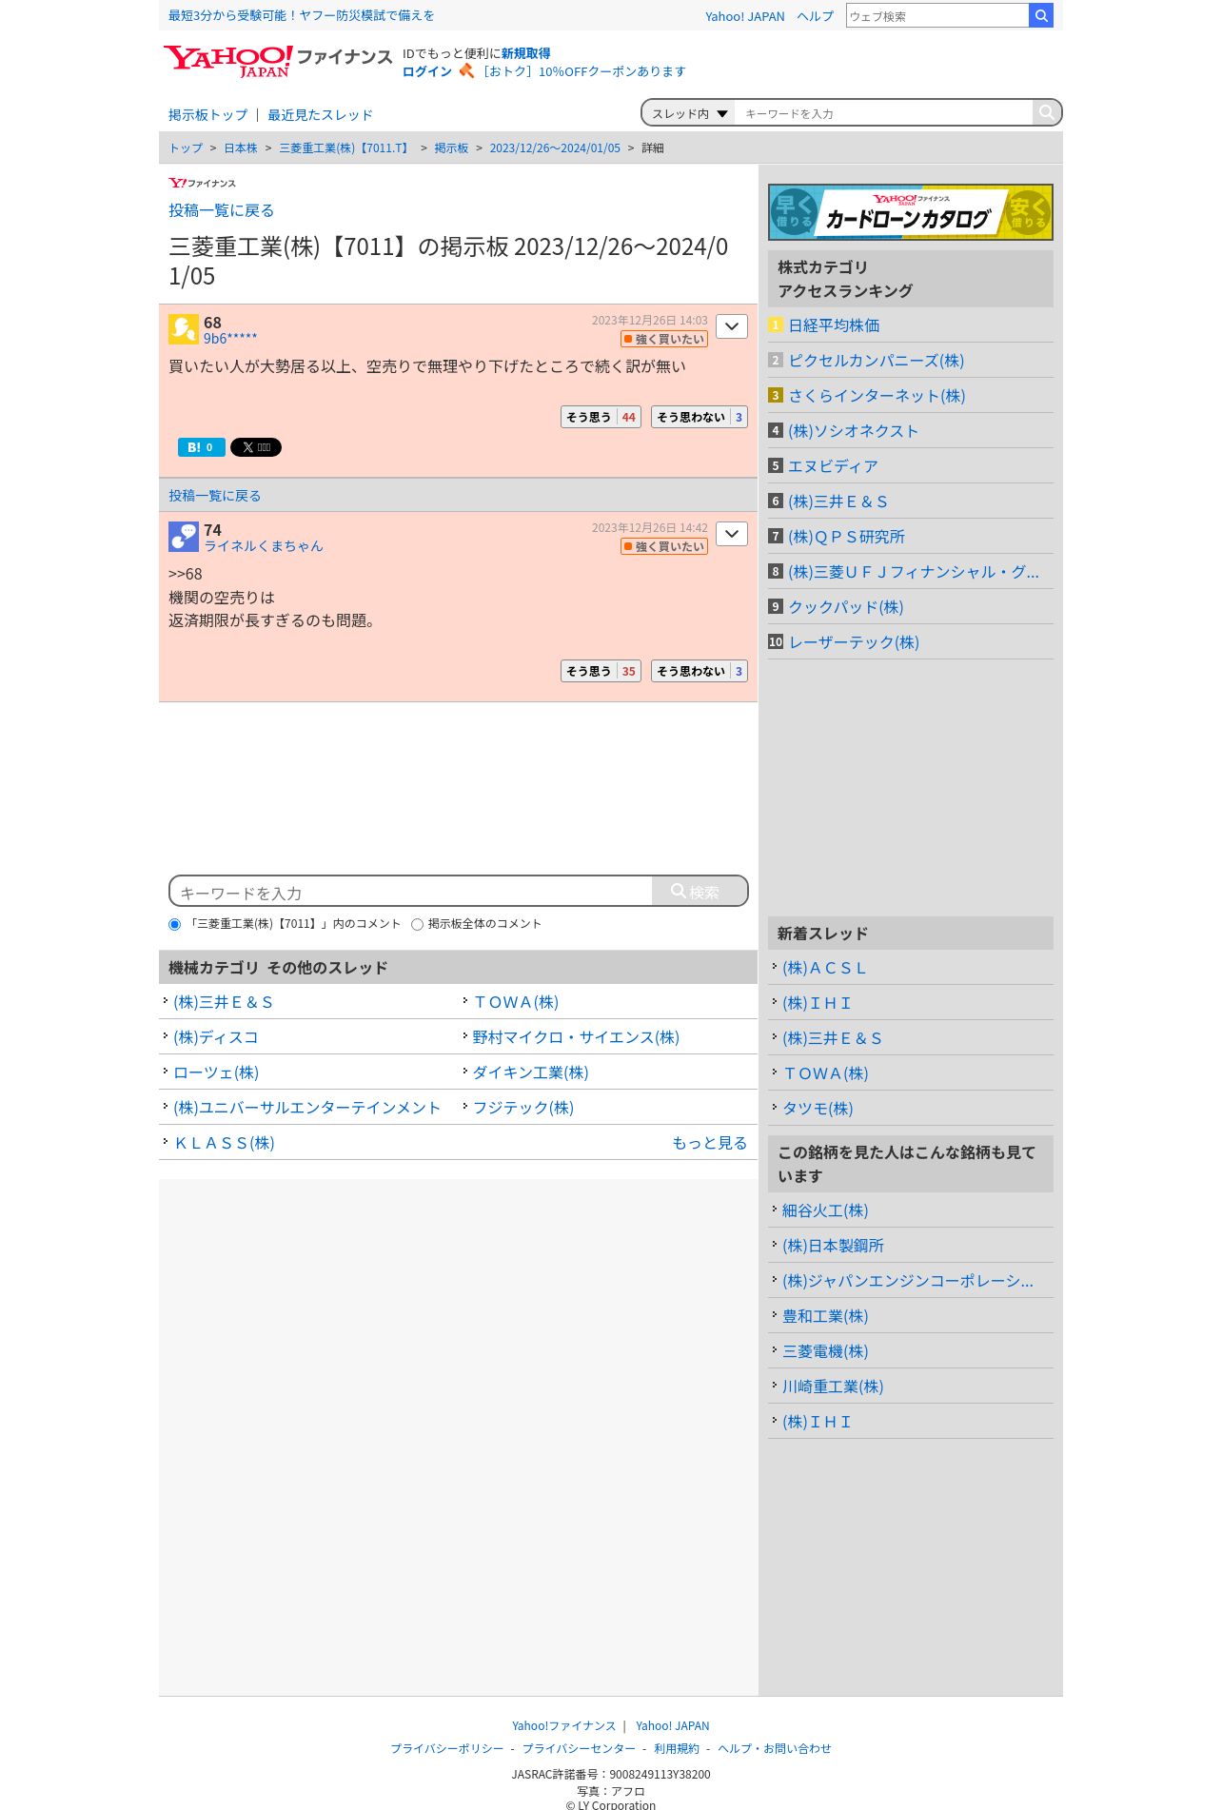Viewport: 1222px width, 1810px height.
Task: Select the 三菱重工業 thread comments radio button
Action: pyautogui.click(x=174, y=924)
